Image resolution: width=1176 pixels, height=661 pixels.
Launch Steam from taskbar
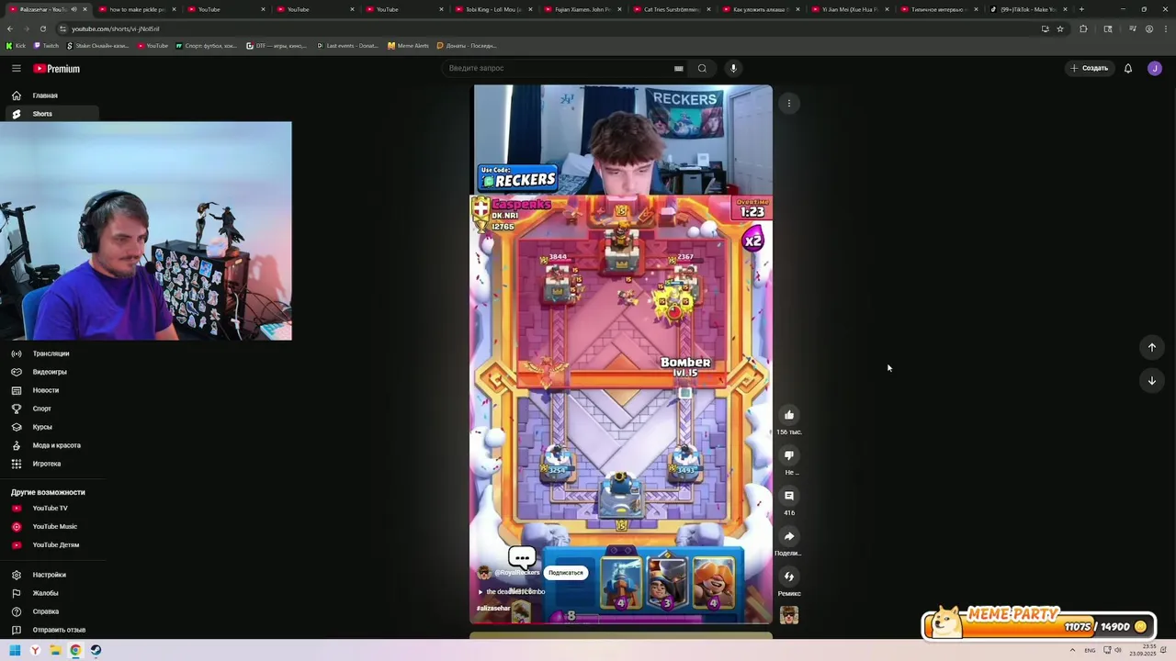pos(96,650)
